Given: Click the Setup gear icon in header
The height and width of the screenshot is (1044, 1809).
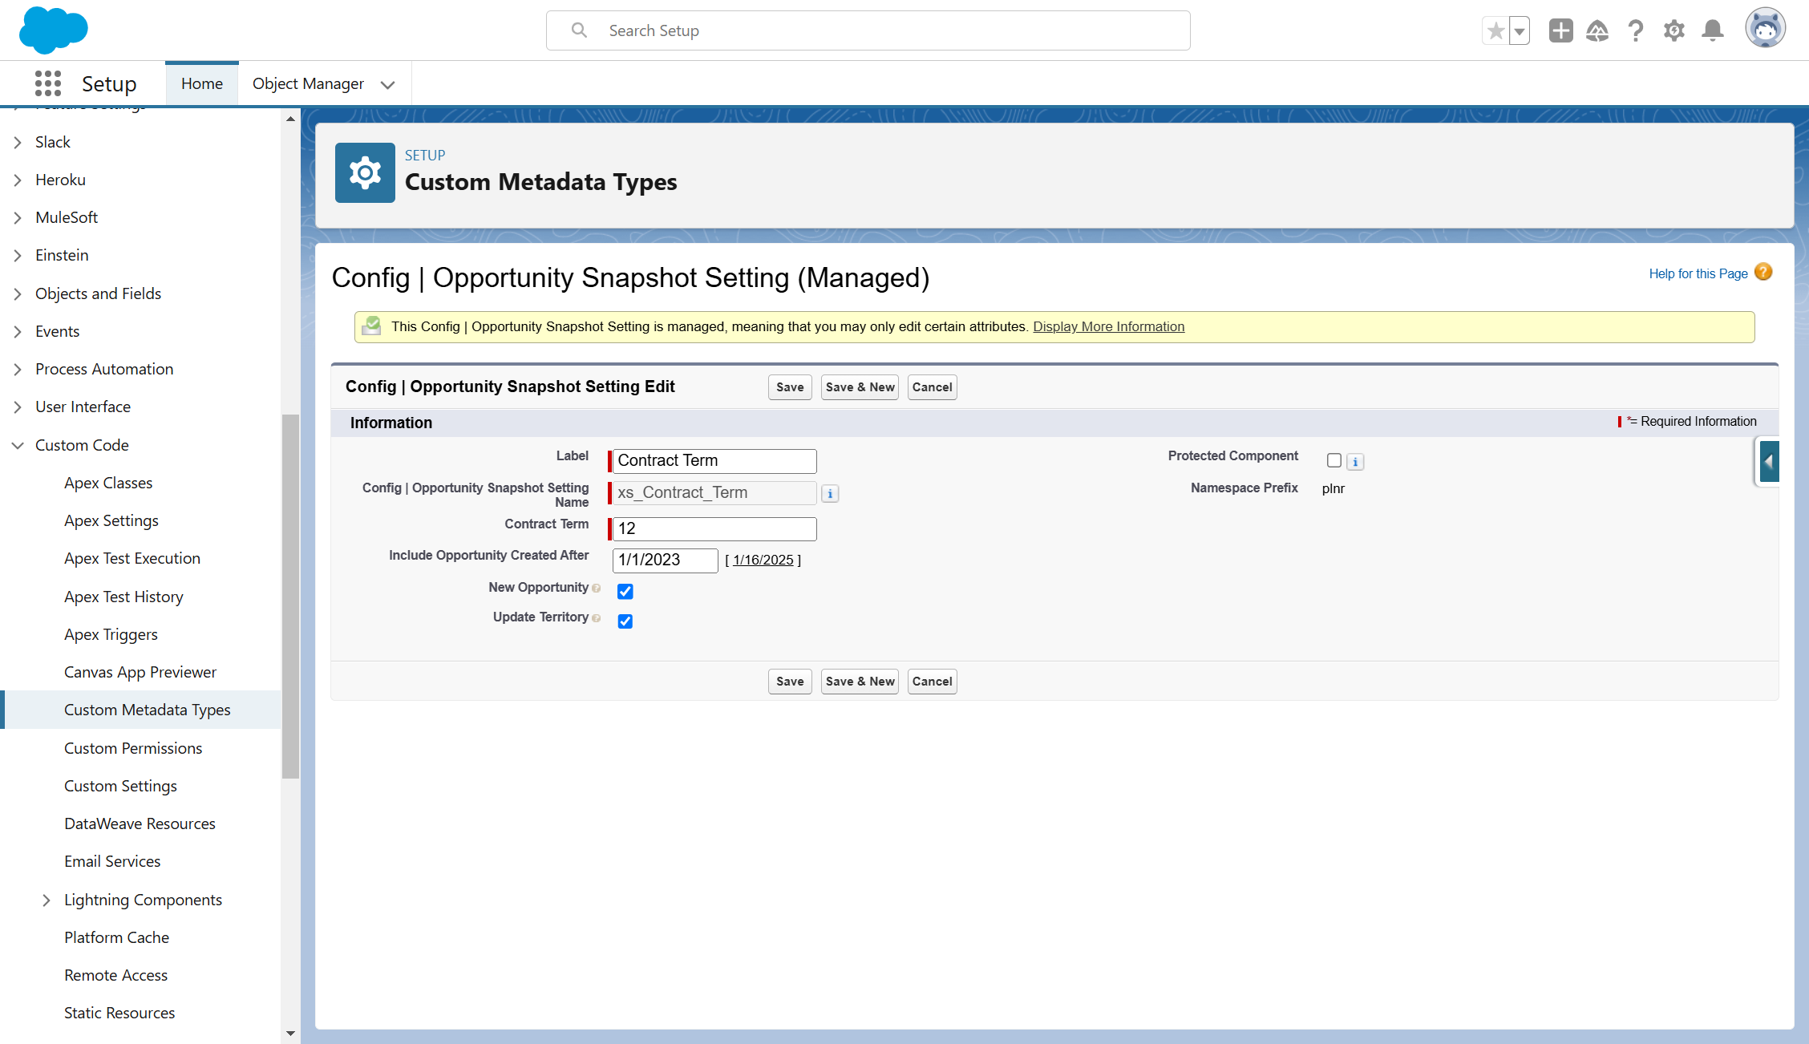Looking at the screenshot, I should [x=1674, y=30].
